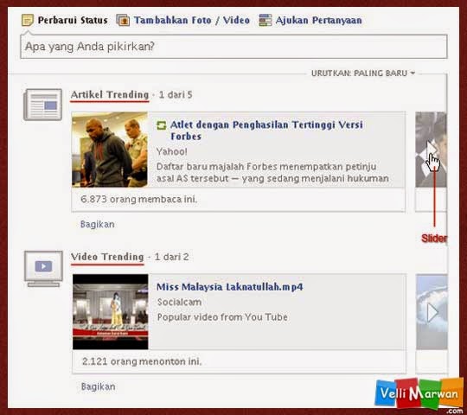Open the boxer article thumbnail image
The height and width of the screenshot is (415, 467).
[110, 150]
